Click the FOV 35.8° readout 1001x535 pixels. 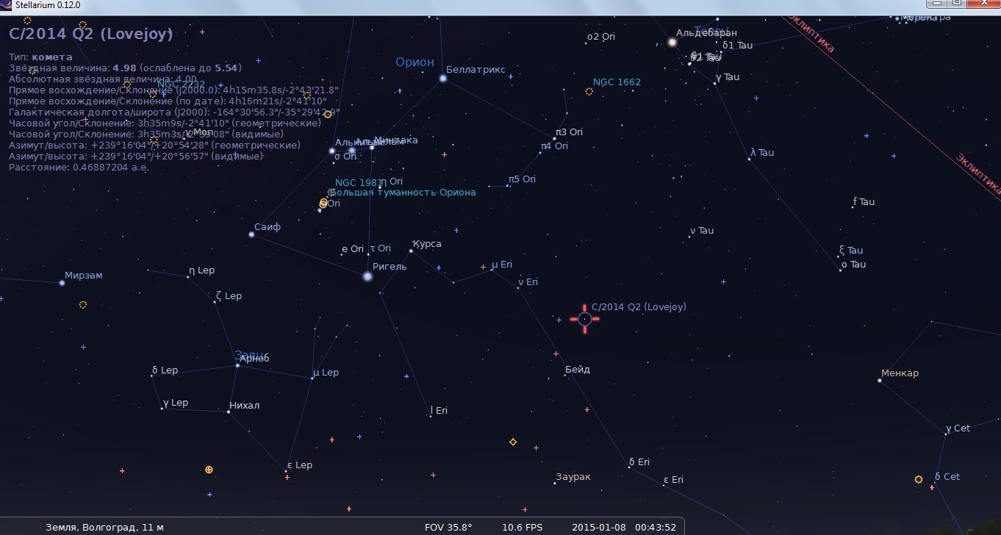coord(448,527)
